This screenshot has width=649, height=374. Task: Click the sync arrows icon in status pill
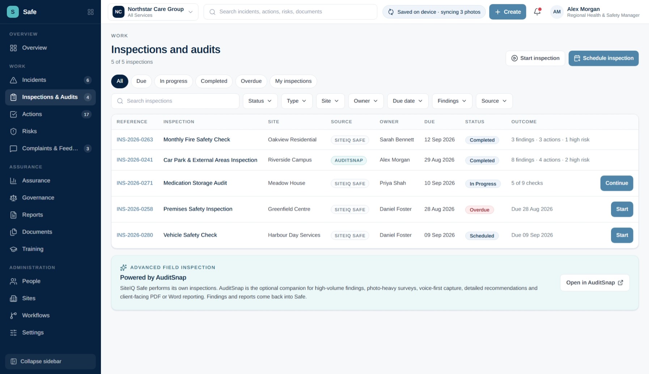click(391, 12)
